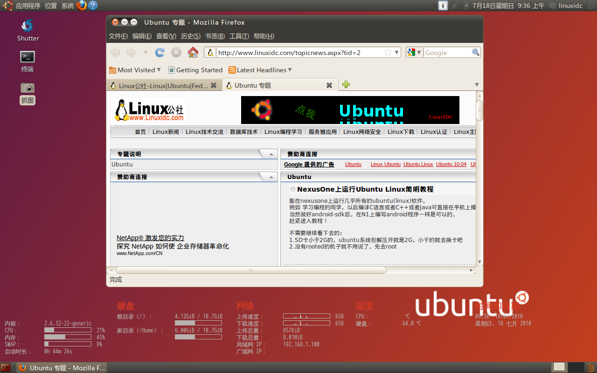
Task: Open the Most Visited bookmarks folder
Action: tap(135, 70)
